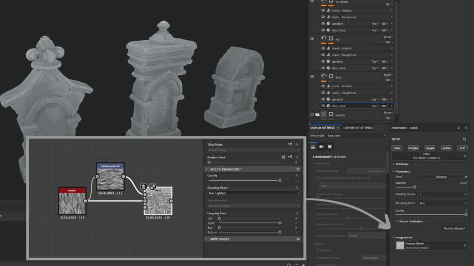Select the camera settings icon in Display Settings
474x266 pixels.
click(321, 146)
